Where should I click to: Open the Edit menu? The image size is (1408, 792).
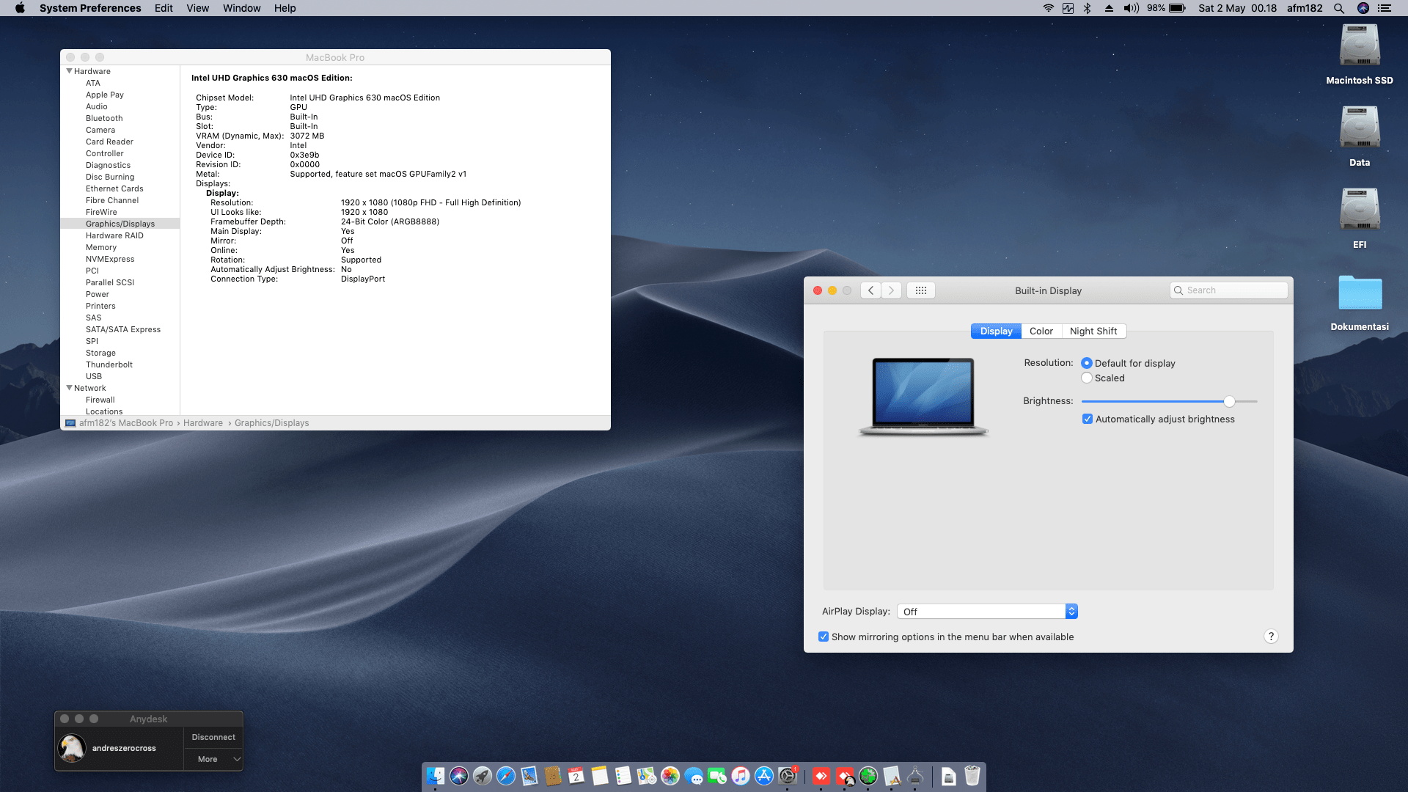(x=164, y=8)
